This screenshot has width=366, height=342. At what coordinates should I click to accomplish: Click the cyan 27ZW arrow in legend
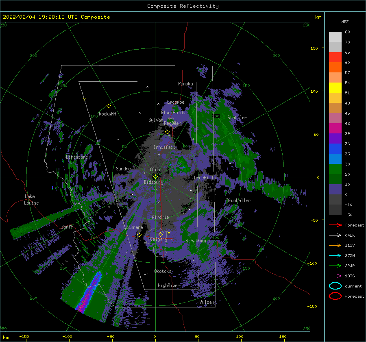335,255
